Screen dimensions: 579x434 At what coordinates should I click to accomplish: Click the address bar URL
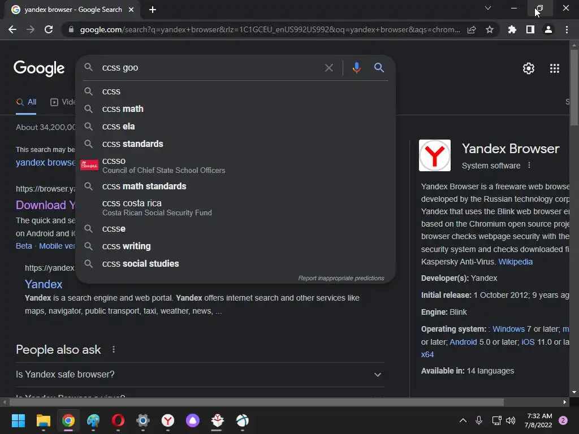click(270, 29)
